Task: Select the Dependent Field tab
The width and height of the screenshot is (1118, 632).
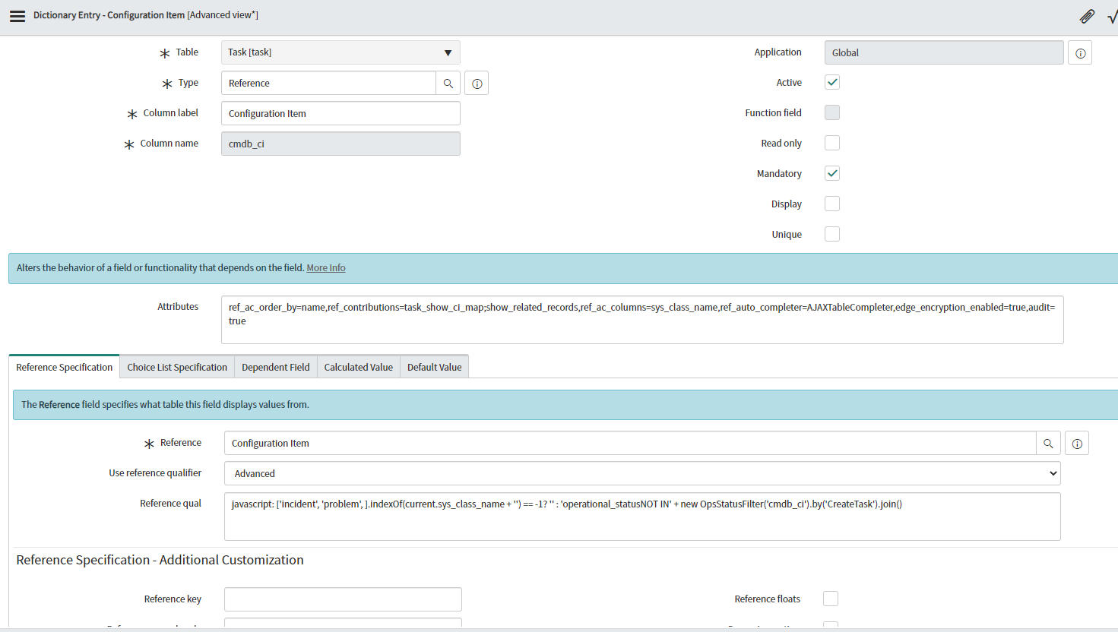Action: [x=276, y=366]
